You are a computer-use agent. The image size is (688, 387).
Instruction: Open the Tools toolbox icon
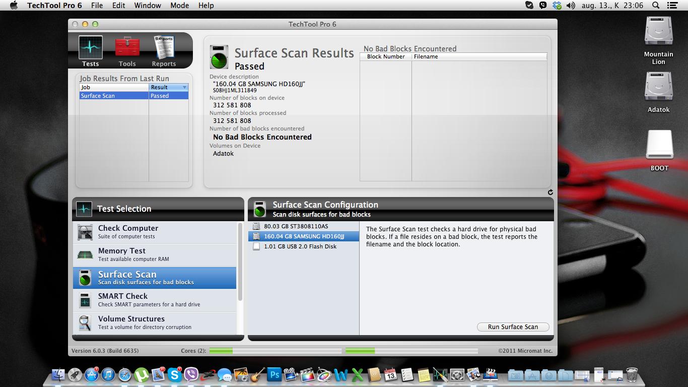coord(127,47)
